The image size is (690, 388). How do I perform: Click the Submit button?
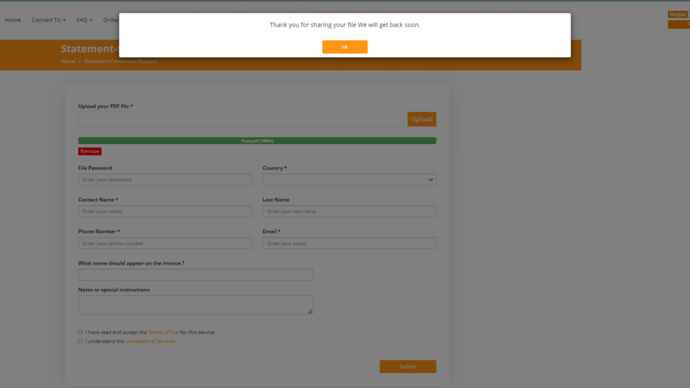tap(407, 366)
